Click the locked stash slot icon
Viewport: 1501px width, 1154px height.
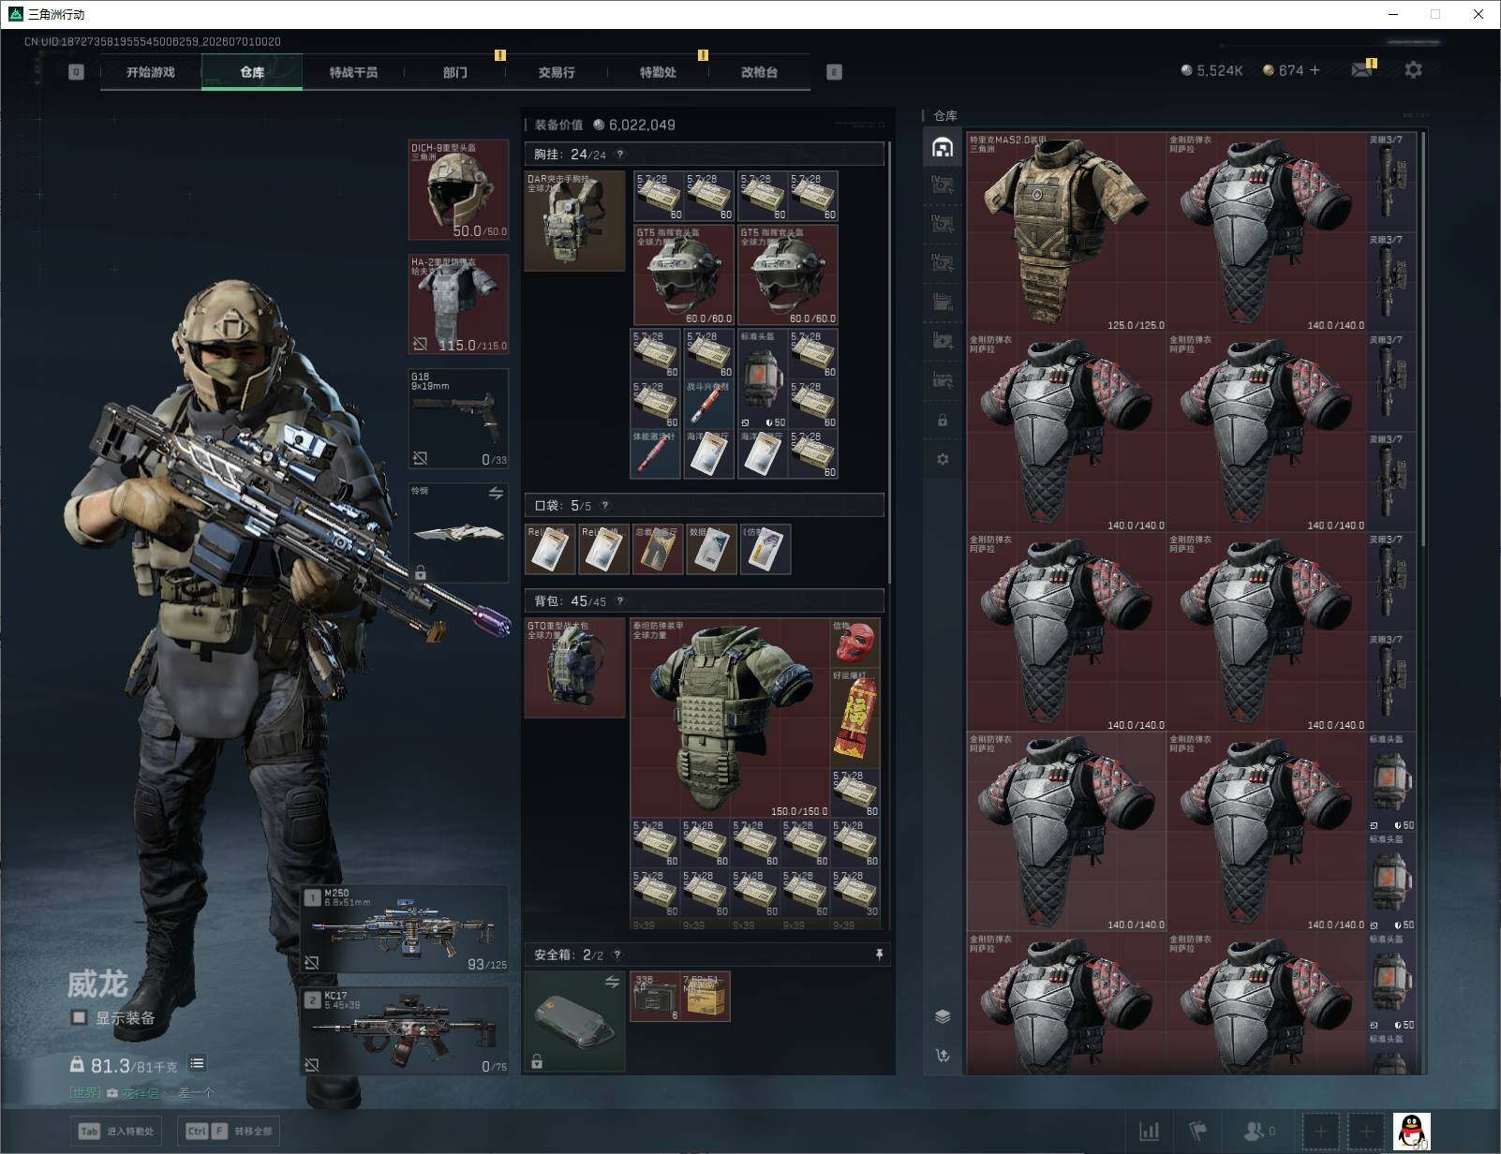[943, 421]
